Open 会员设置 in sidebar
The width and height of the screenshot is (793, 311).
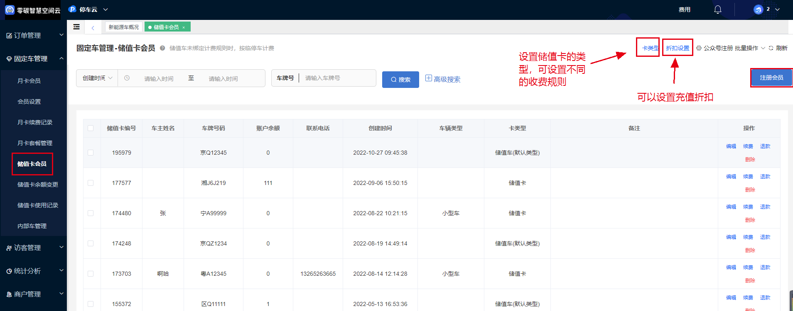pos(29,102)
